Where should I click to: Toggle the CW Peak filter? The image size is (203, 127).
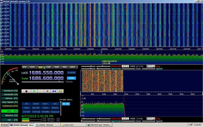tap(36, 112)
